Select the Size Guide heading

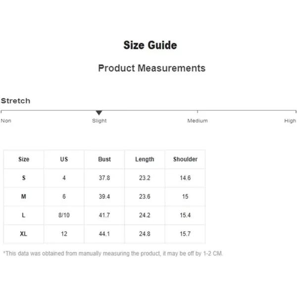(x=150, y=45)
